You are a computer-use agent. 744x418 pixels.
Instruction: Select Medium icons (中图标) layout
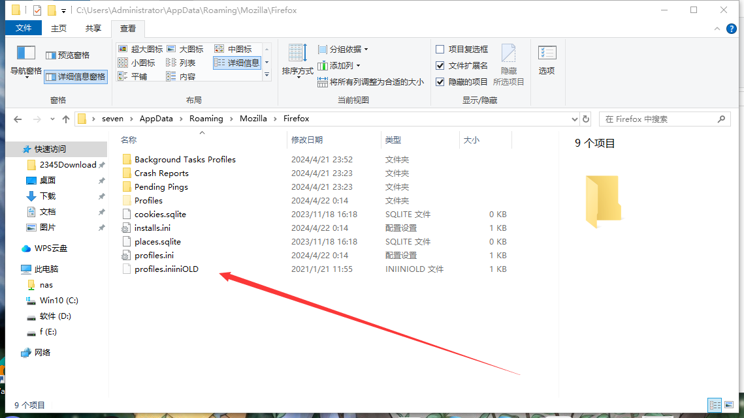pyautogui.click(x=233, y=49)
